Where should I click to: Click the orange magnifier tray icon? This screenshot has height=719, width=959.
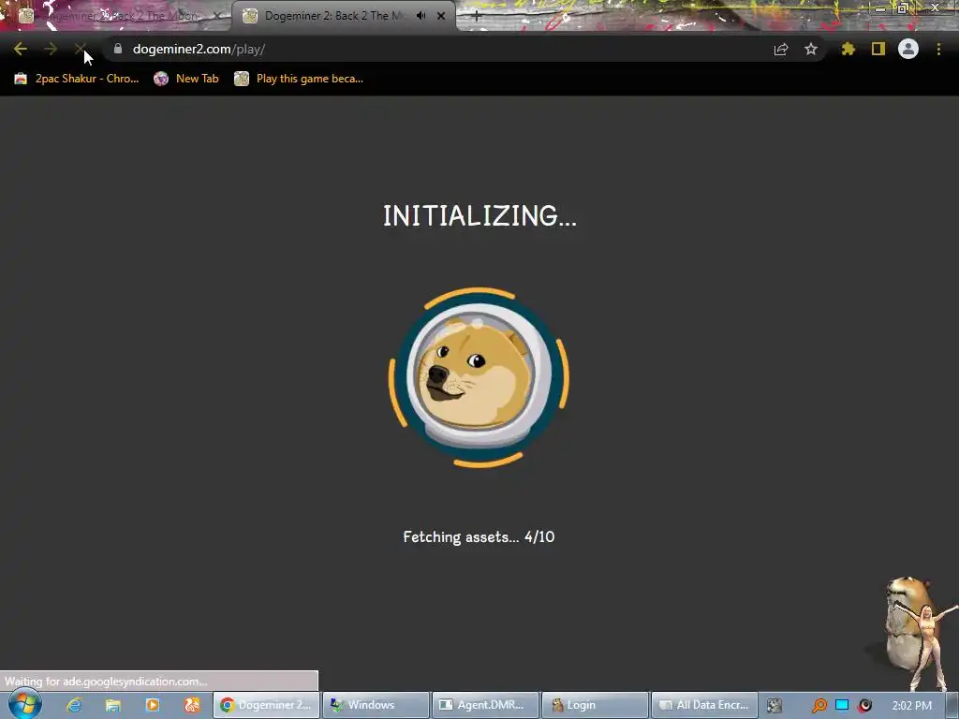pyautogui.click(x=819, y=706)
